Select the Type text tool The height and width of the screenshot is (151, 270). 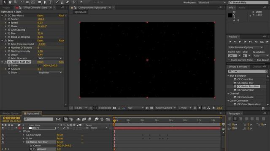click(x=51, y=2)
